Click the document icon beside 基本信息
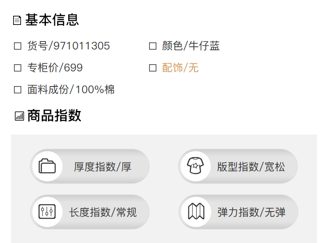 [x=17, y=21]
